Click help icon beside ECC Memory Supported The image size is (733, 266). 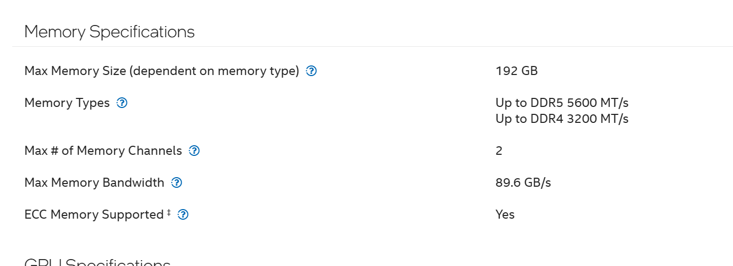183,214
